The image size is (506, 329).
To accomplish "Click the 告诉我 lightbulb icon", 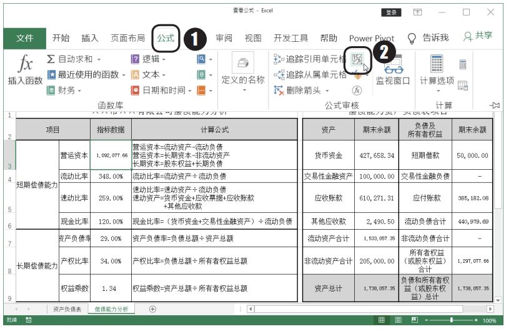I will pyautogui.click(x=412, y=38).
